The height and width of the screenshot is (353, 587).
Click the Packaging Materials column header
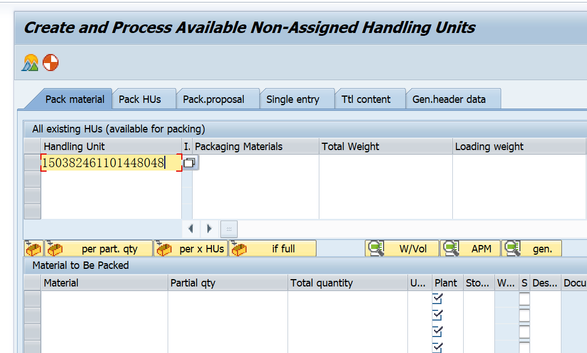255,146
